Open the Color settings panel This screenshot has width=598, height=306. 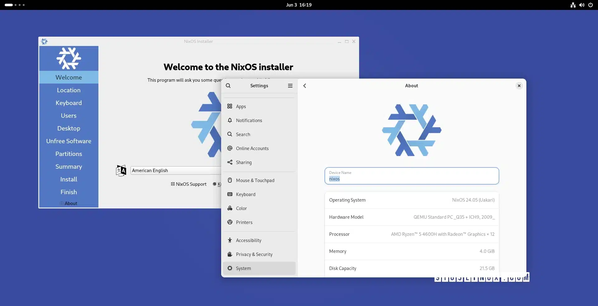click(241, 208)
